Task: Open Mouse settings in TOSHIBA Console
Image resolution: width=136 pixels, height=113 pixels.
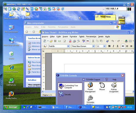Action: (x=102, y=86)
